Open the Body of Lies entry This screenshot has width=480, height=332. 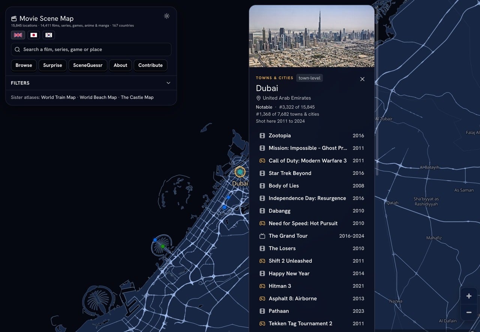[312, 186]
